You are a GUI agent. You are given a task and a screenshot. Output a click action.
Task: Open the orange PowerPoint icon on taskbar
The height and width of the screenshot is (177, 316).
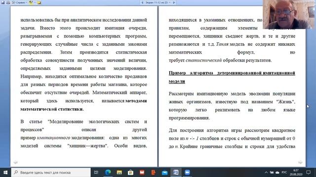(153, 173)
